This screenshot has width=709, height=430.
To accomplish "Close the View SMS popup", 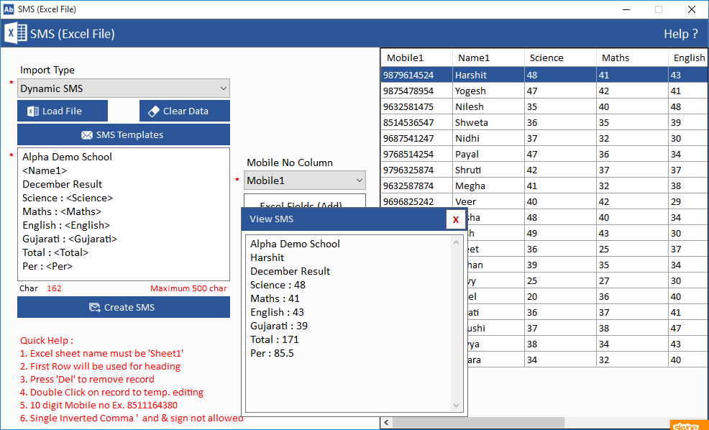I will [x=455, y=219].
